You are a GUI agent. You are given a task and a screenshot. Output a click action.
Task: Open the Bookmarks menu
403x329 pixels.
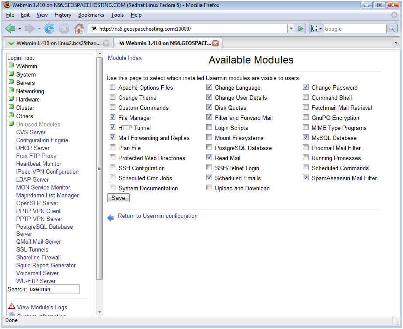pos(91,15)
